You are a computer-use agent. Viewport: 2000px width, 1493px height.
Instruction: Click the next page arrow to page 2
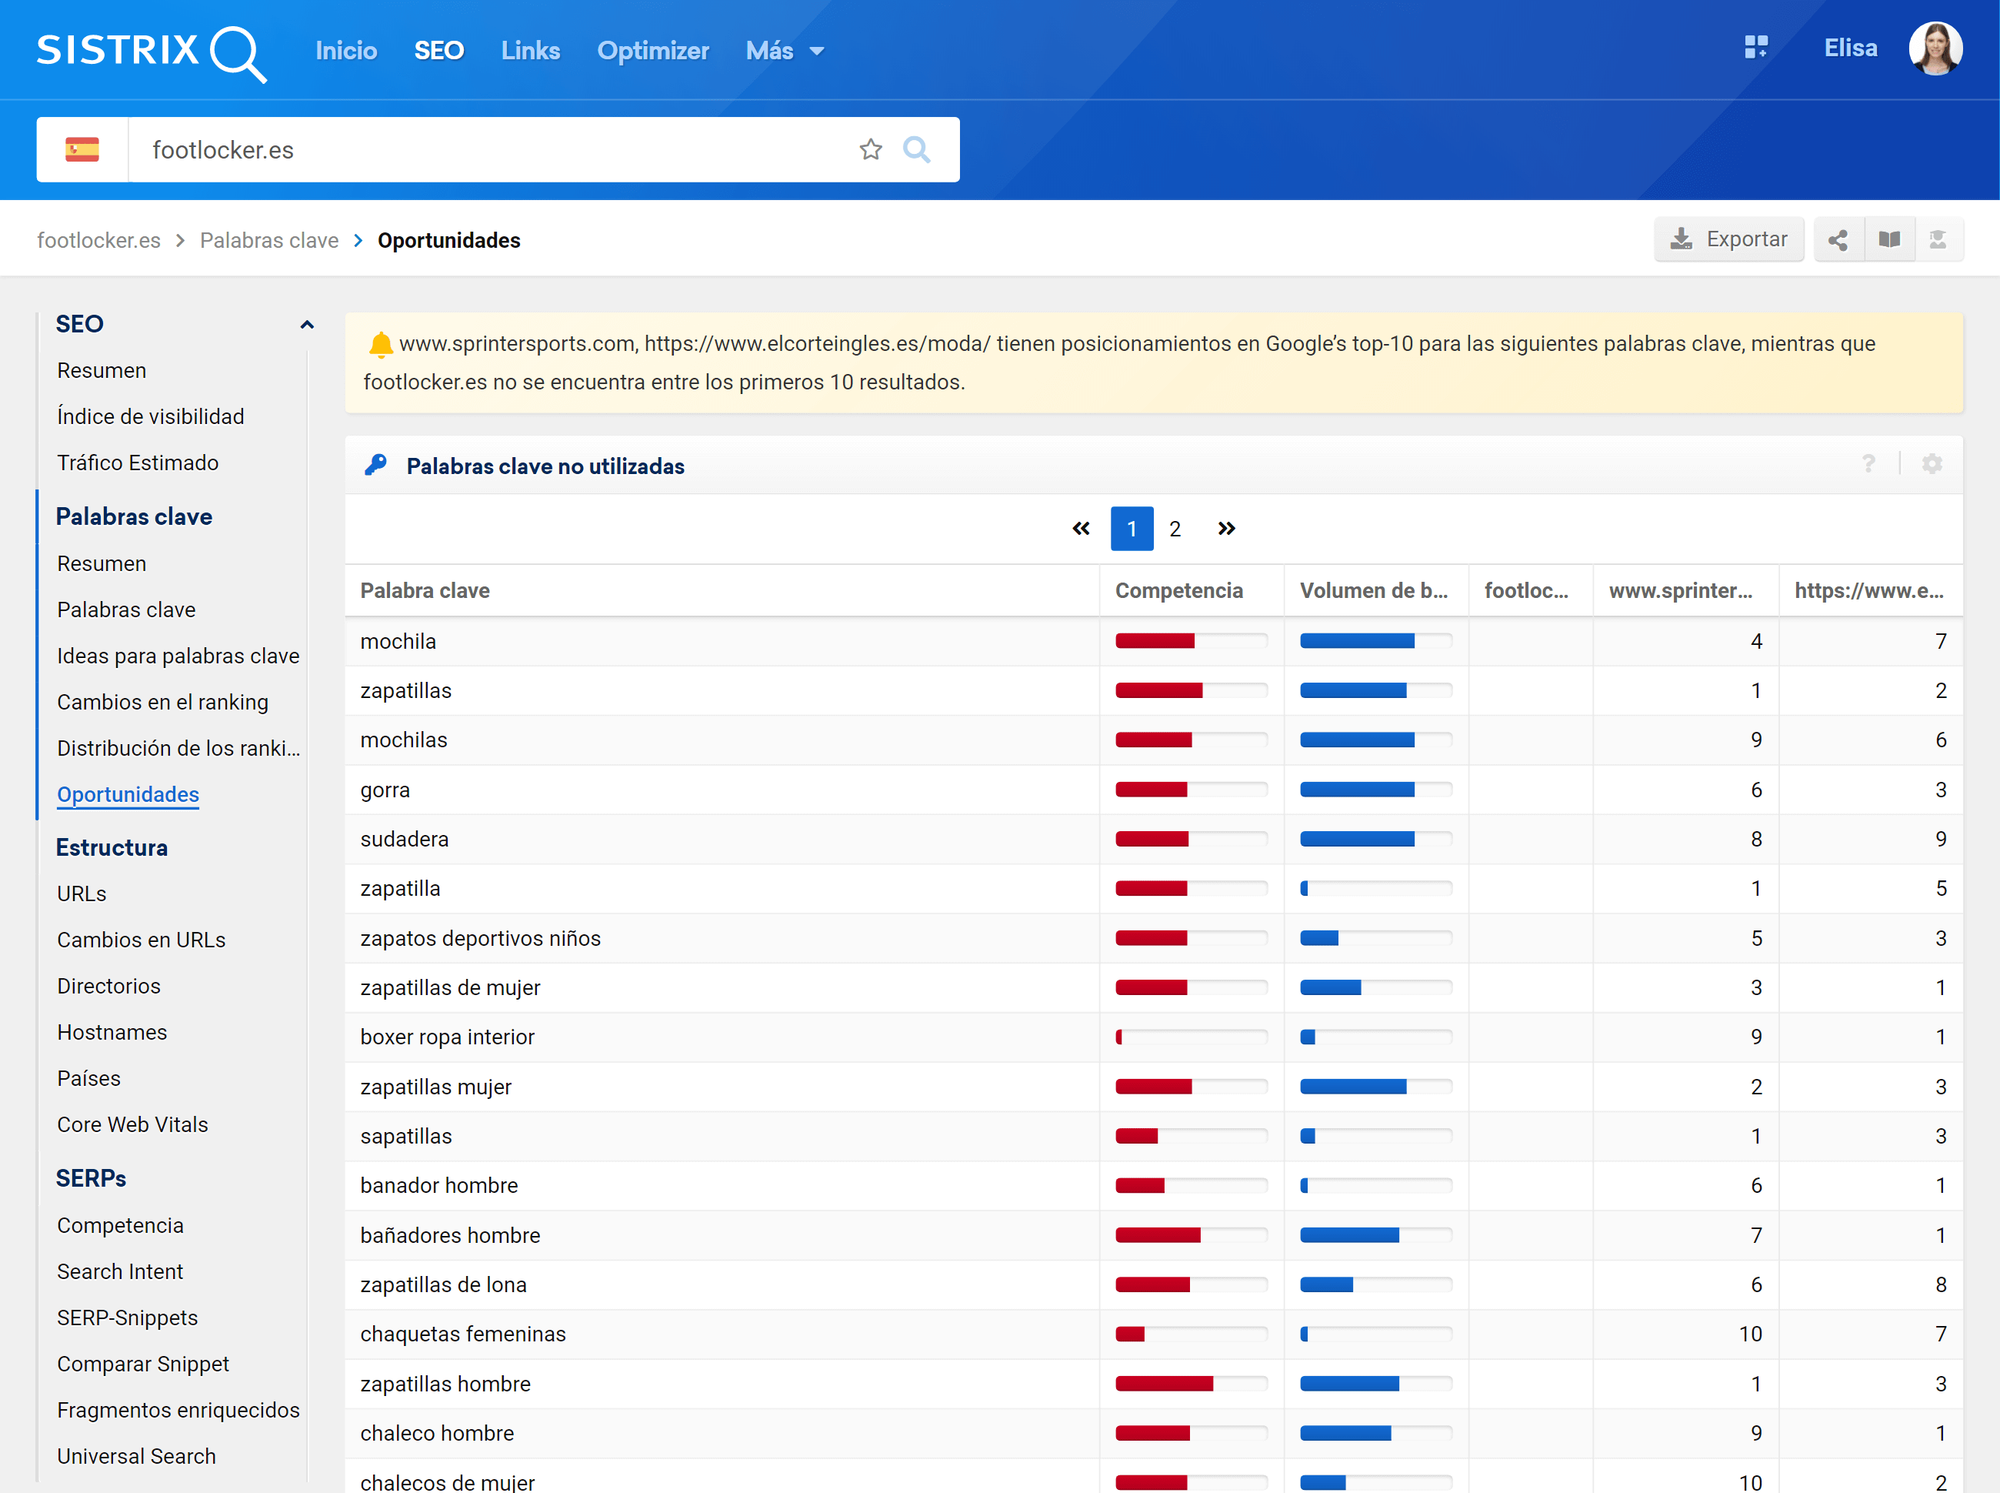[x=1225, y=529]
